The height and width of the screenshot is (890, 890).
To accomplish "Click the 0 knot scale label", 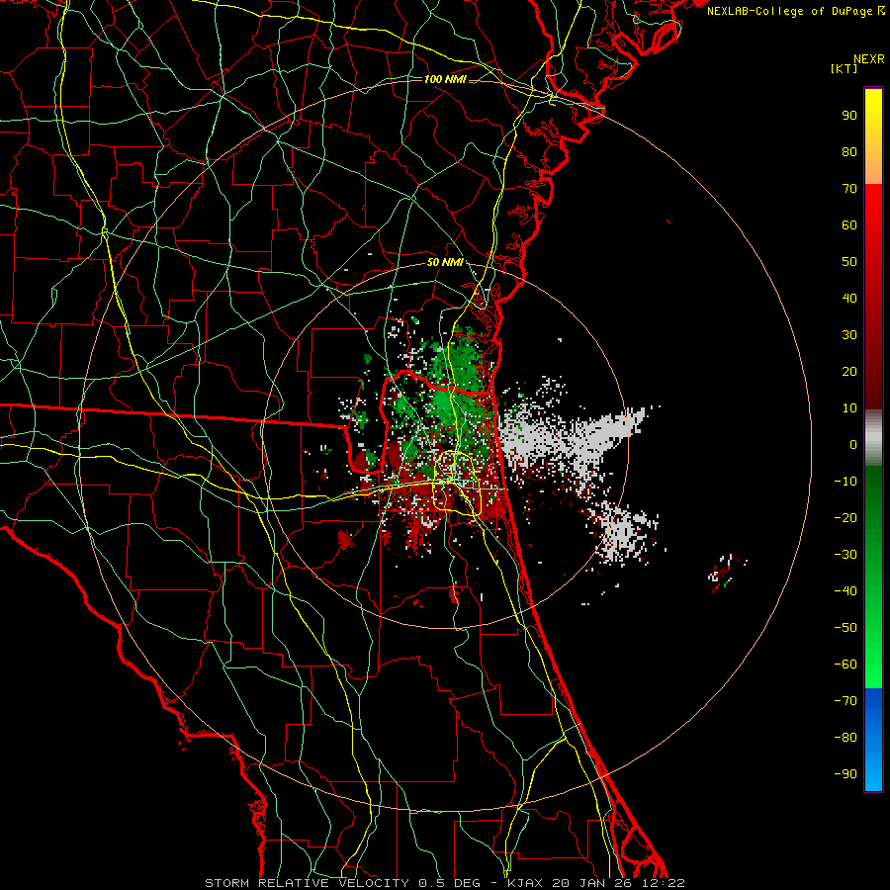I will coord(853,444).
